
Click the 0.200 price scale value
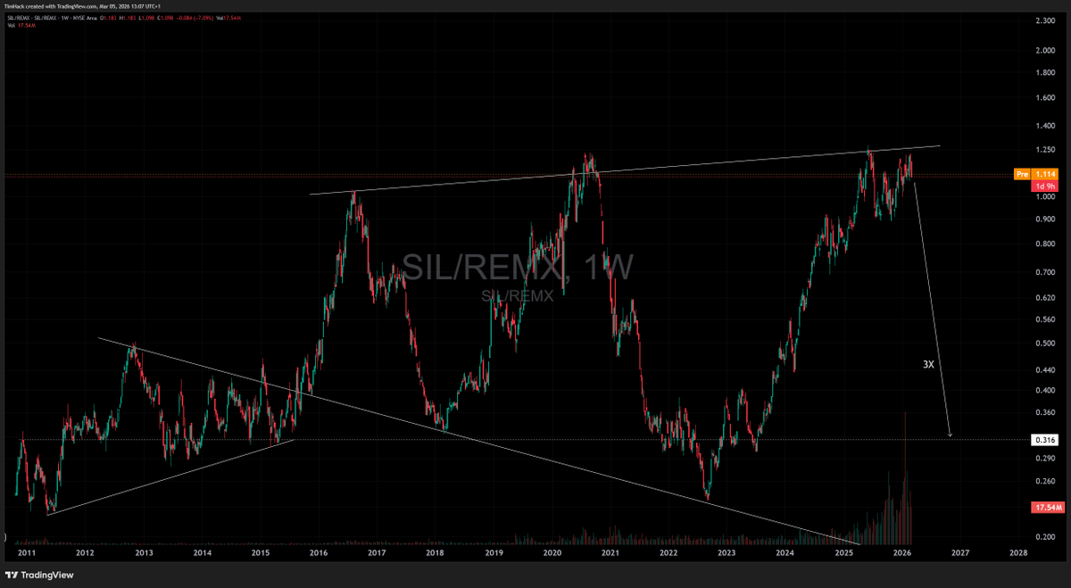[1045, 536]
